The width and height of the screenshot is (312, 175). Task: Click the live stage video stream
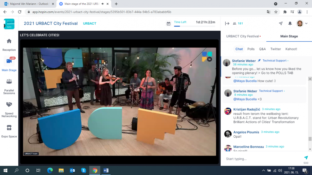pyautogui.click(x=120, y=102)
